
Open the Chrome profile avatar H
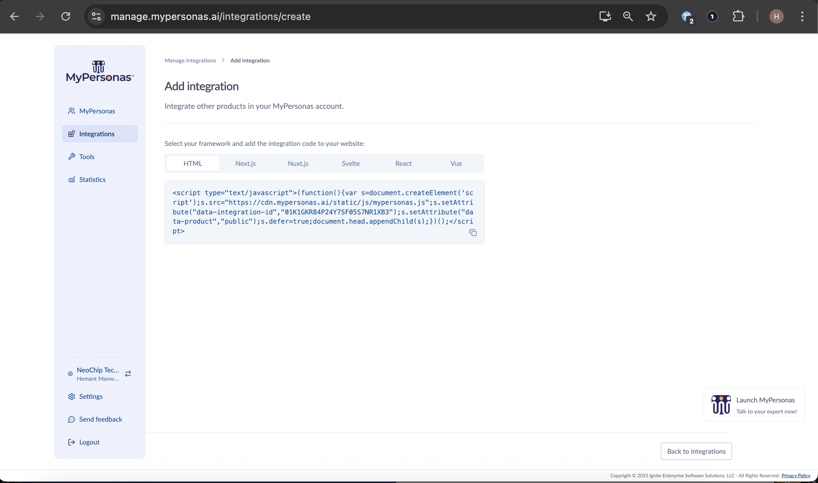pos(777,16)
